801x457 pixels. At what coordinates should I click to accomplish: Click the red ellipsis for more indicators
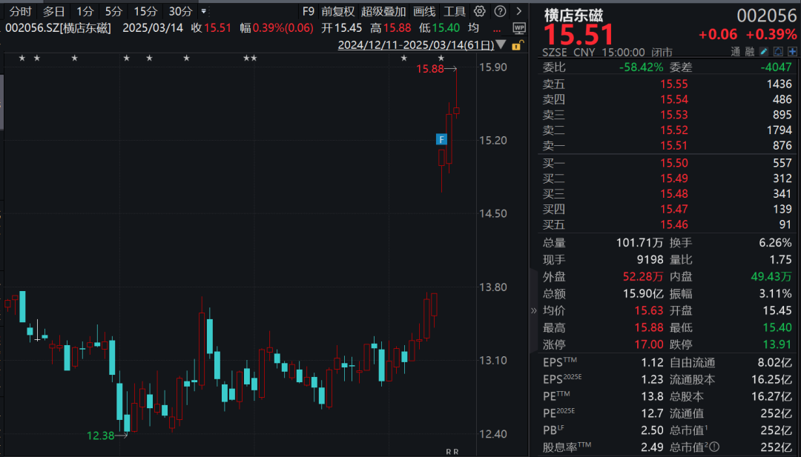point(496,29)
